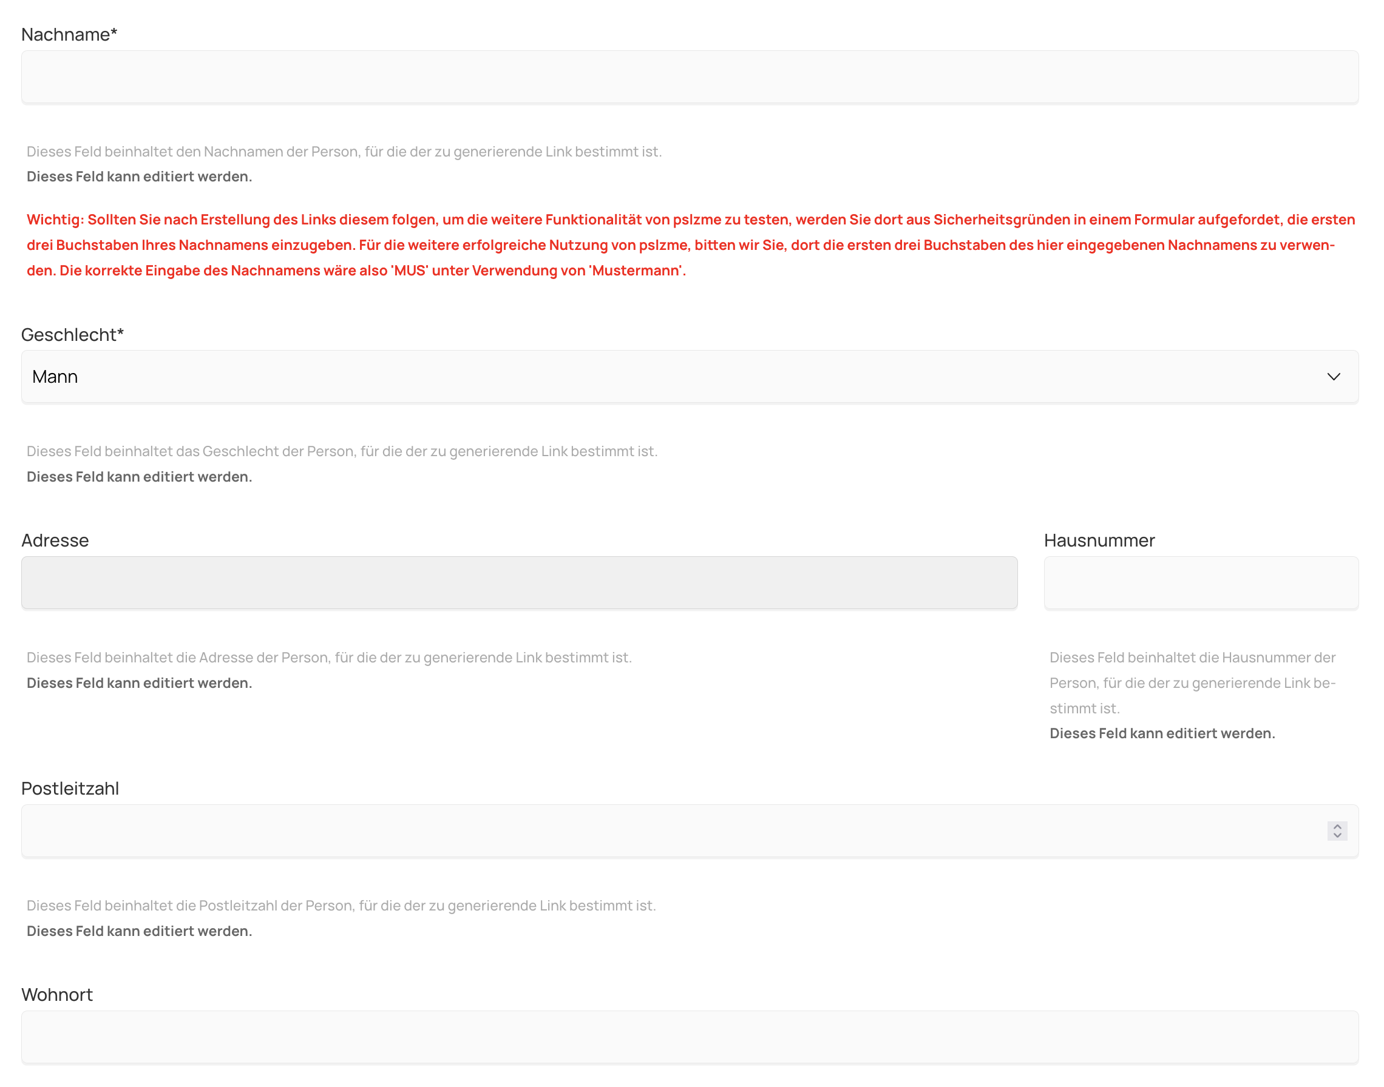This screenshot has height=1087, width=1384.
Task: Click the Postleitzahl decrement down arrow
Action: pyautogui.click(x=1337, y=836)
